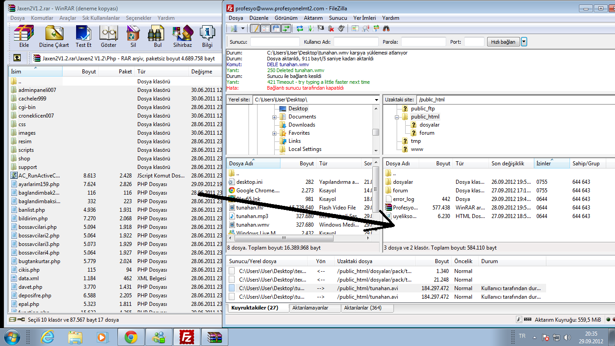
Task: Select the forum folder in remote tree
Action: click(427, 133)
